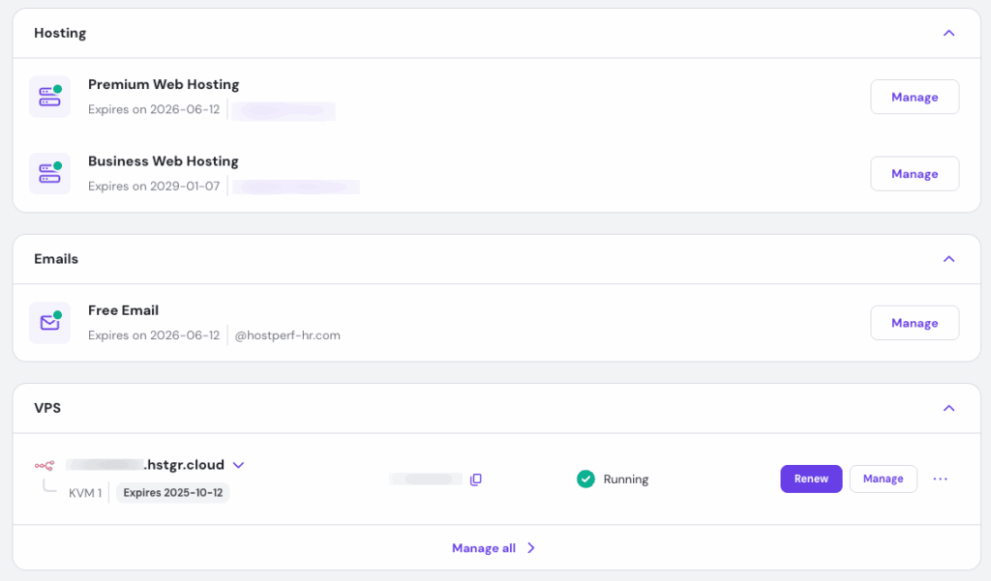The height and width of the screenshot is (581, 991).
Task: Manage the Free Email service
Action: click(915, 323)
